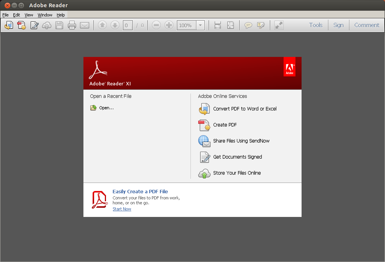
Task: Click the zoom in plus icon
Action: [x=169, y=25]
